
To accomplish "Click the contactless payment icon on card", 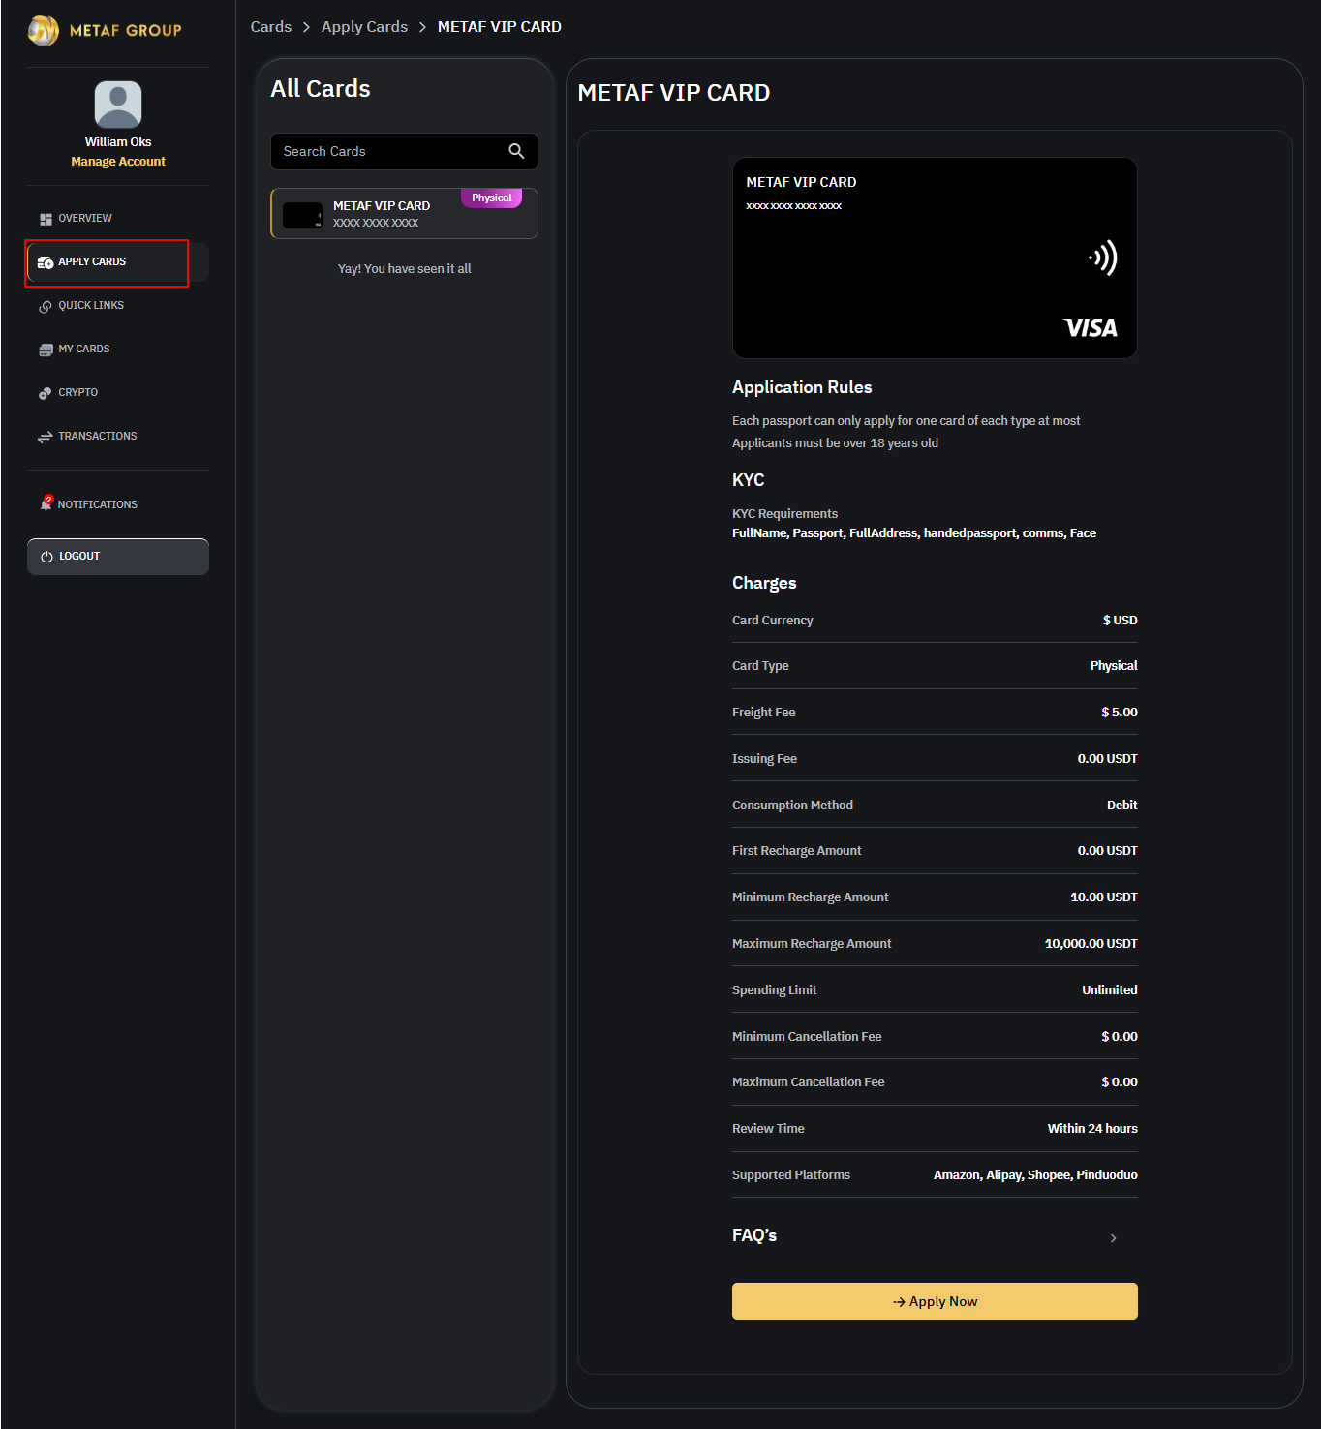I will click(1103, 258).
